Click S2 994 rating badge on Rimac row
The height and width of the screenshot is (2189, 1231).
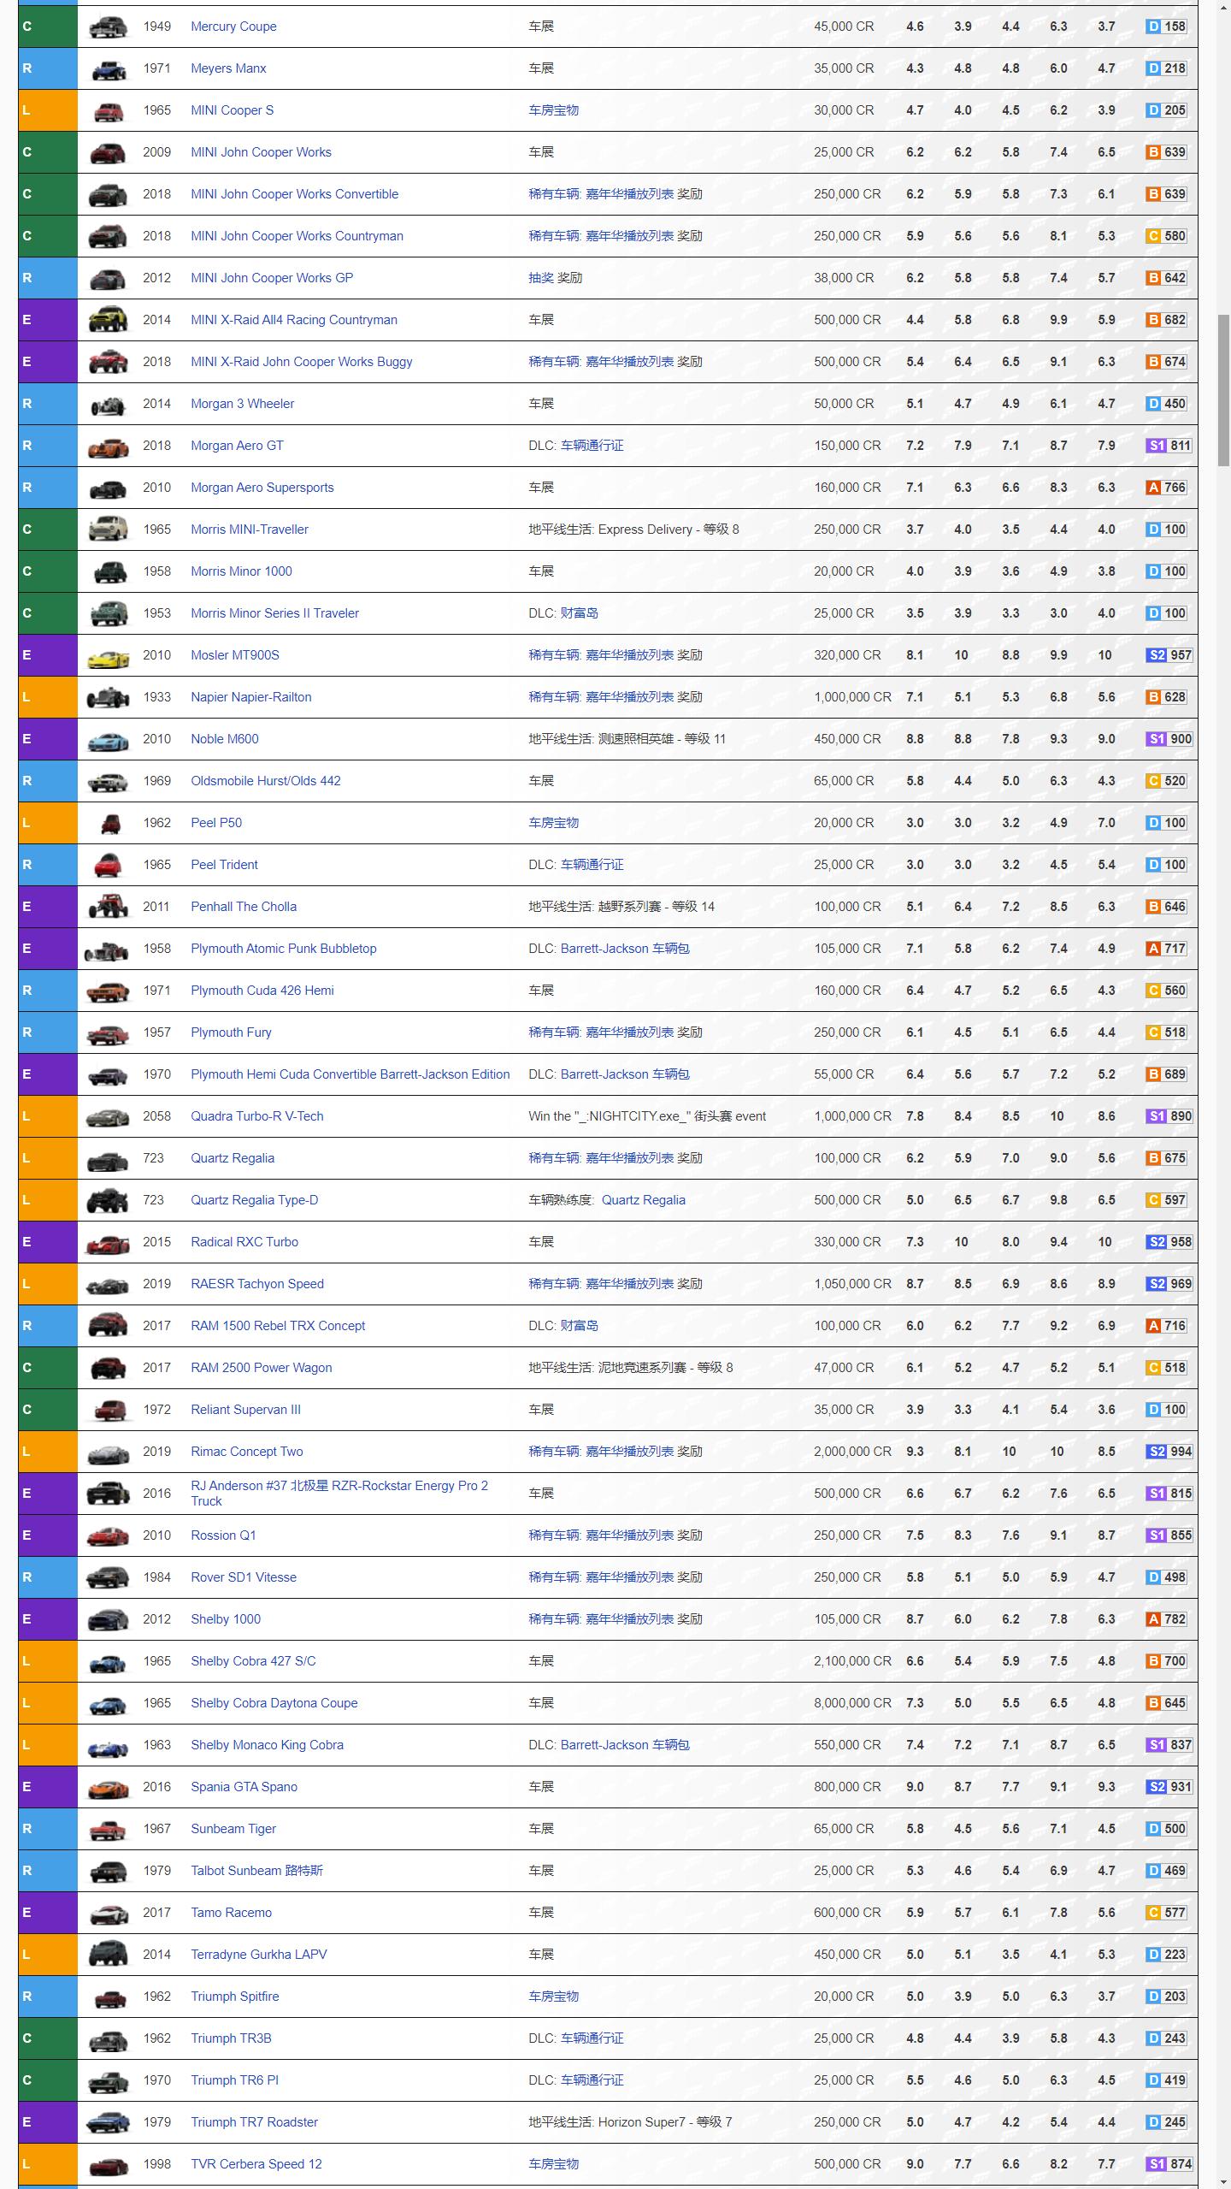(1169, 1452)
